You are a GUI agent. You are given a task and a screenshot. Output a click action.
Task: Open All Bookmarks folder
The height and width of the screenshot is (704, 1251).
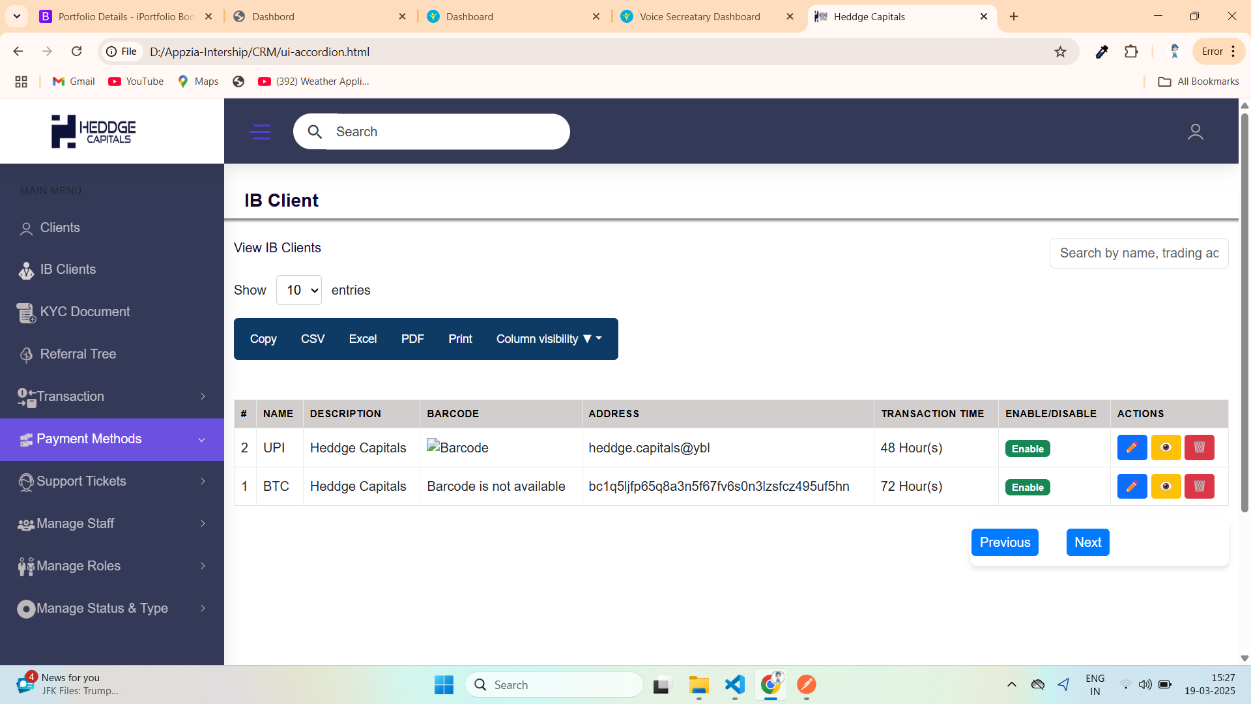1199,81
